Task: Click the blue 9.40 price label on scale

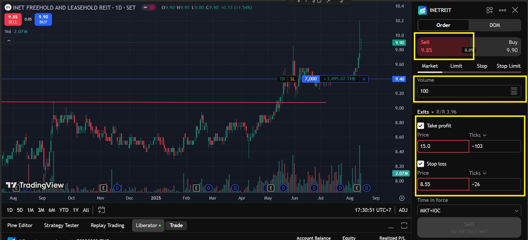Action: click(399, 79)
